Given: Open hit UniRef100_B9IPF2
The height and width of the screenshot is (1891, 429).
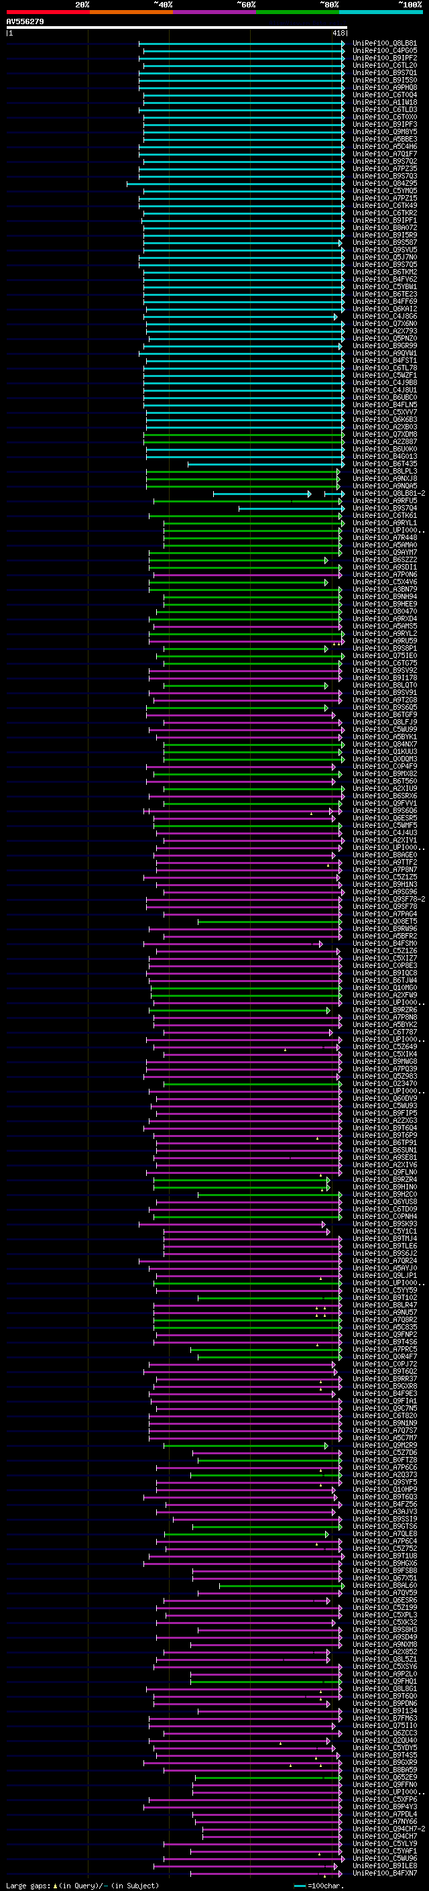Looking at the screenshot, I should coord(385,58).
